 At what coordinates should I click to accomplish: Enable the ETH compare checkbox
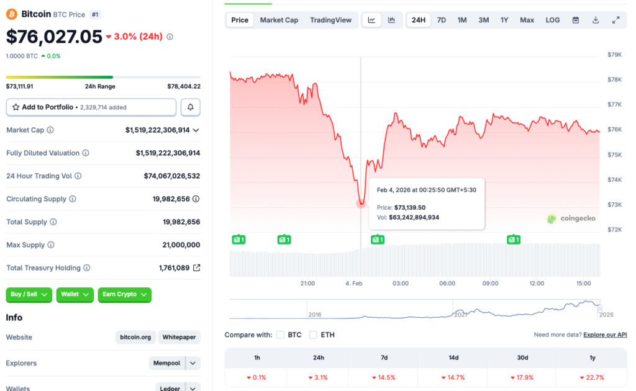pos(313,335)
